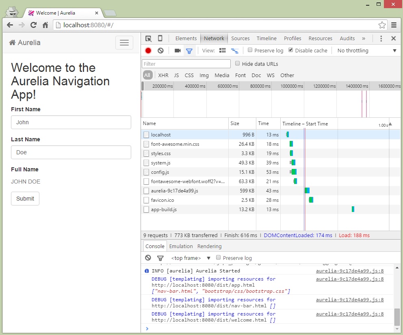
Task: Clear the network log icon
Action: tap(160, 51)
